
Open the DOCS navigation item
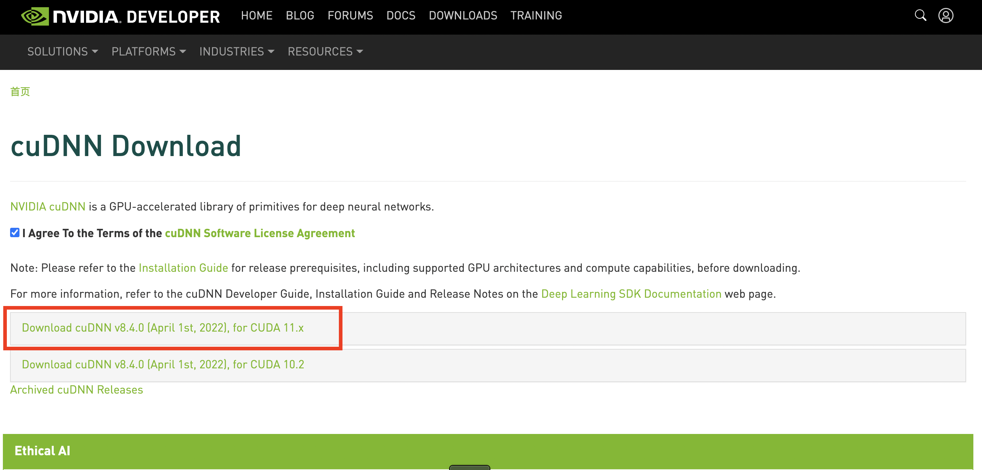click(401, 15)
